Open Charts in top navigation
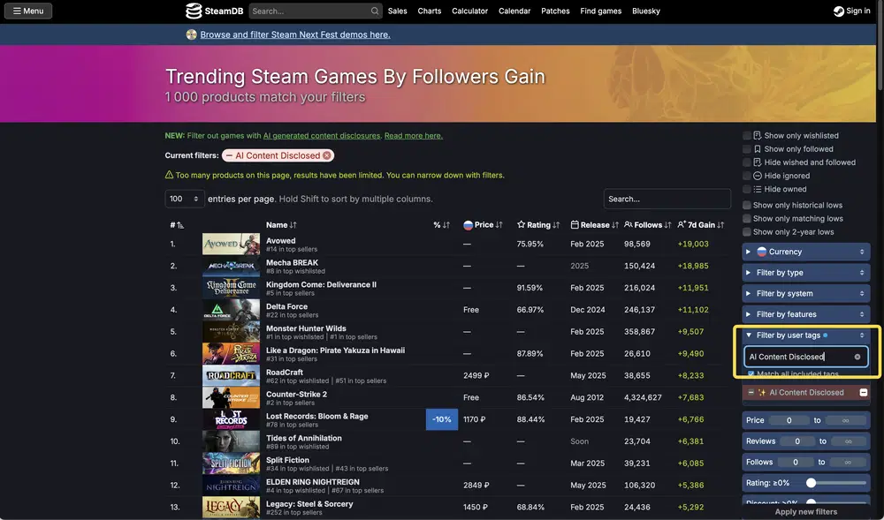The image size is (884, 520). point(430,11)
